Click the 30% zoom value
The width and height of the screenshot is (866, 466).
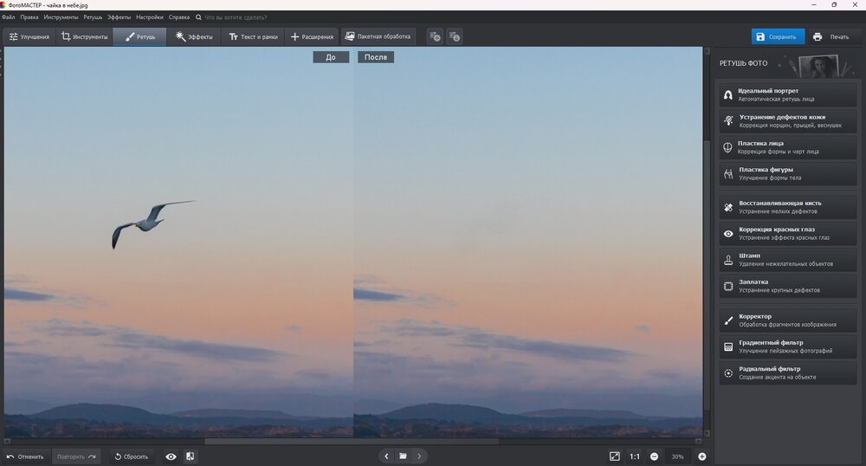click(678, 456)
